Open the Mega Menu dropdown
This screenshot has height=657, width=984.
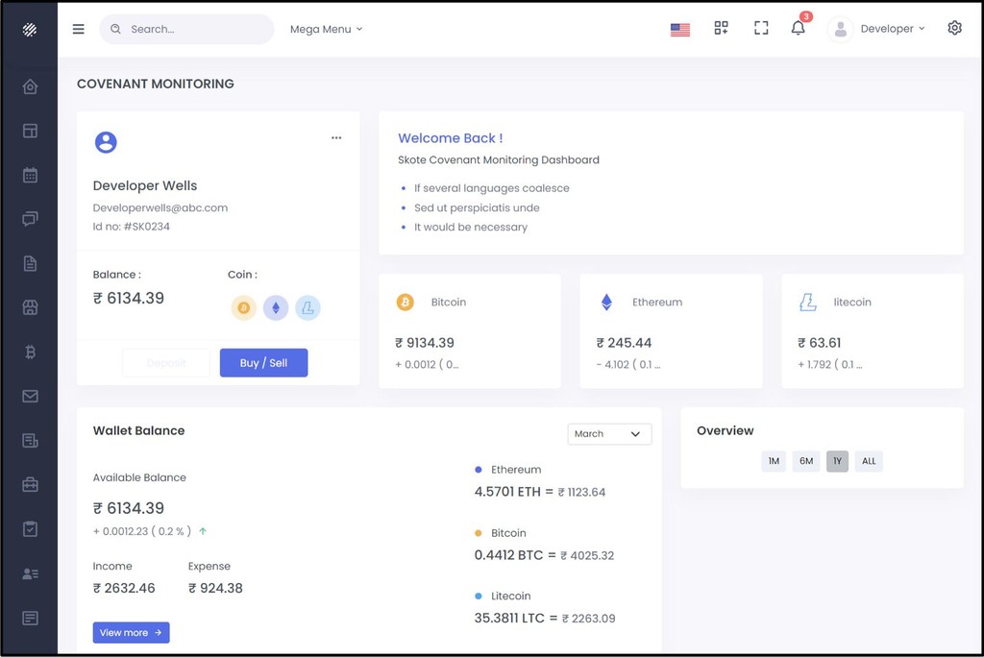325,29
